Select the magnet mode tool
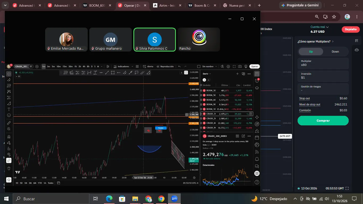The image size is (363, 204). 9,137
